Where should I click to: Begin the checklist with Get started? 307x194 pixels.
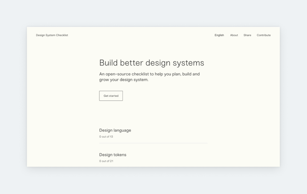coord(111,95)
